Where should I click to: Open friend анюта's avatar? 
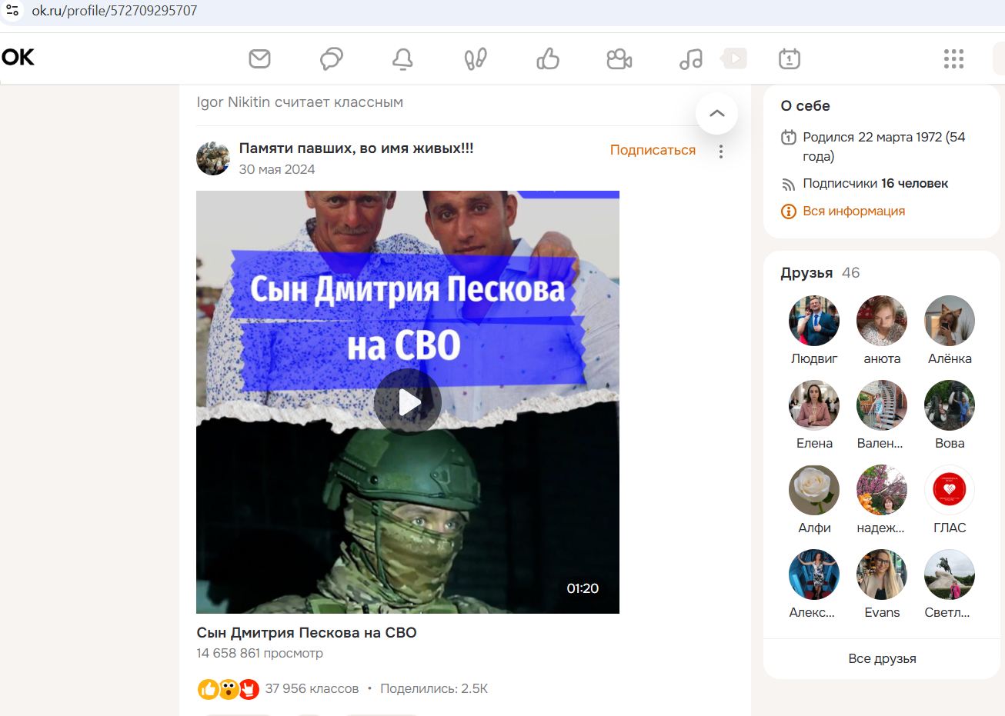click(x=882, y=321)
